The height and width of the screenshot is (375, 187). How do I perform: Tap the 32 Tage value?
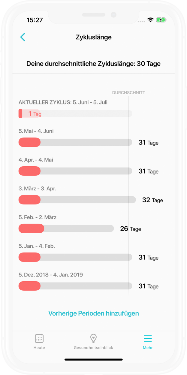(152, 200)
